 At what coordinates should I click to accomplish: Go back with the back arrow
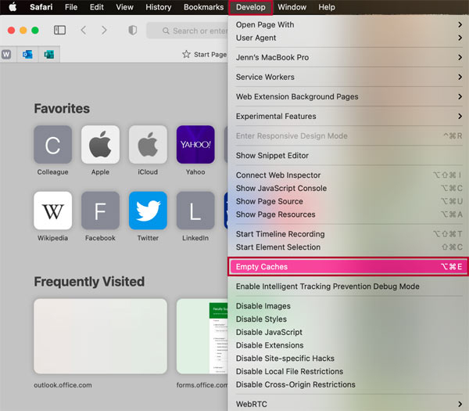pyautogui.click(x=84, y=30)
